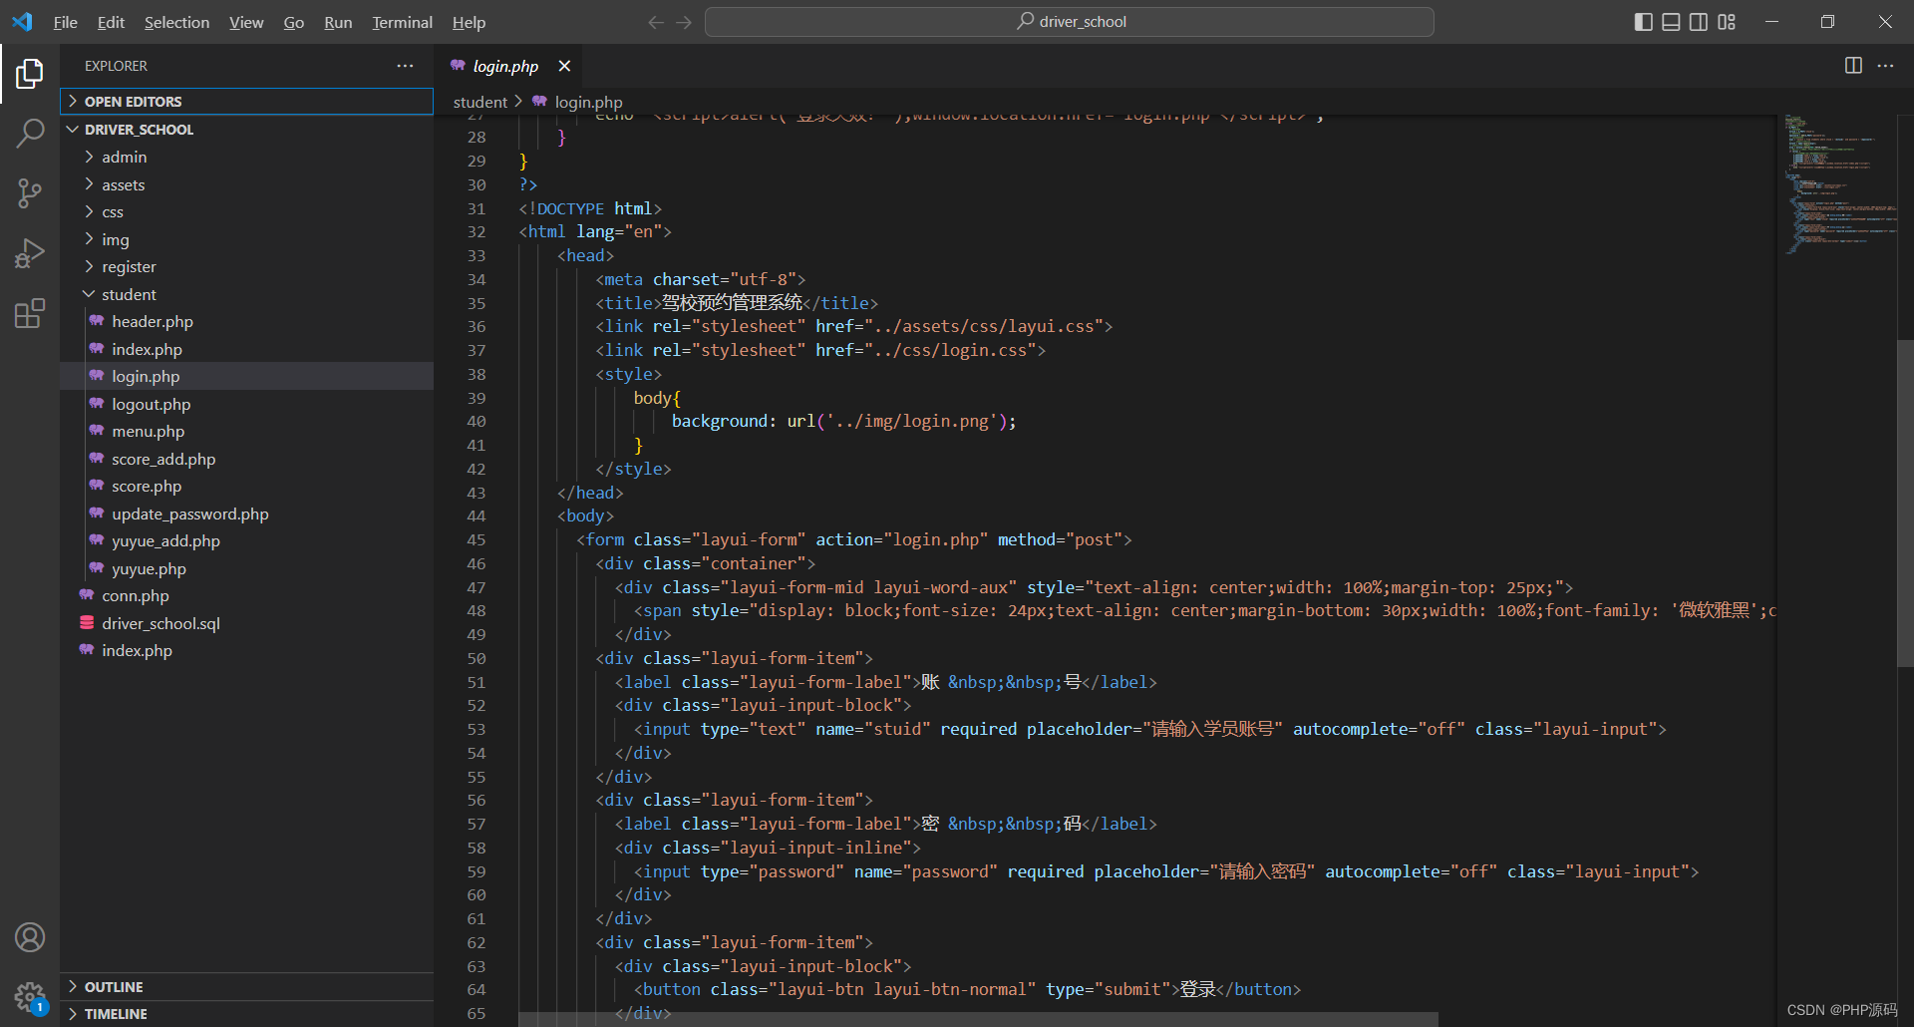Click the editor minimap code overview
Screen dimensions: 1914x1027
click(1839, 184)
